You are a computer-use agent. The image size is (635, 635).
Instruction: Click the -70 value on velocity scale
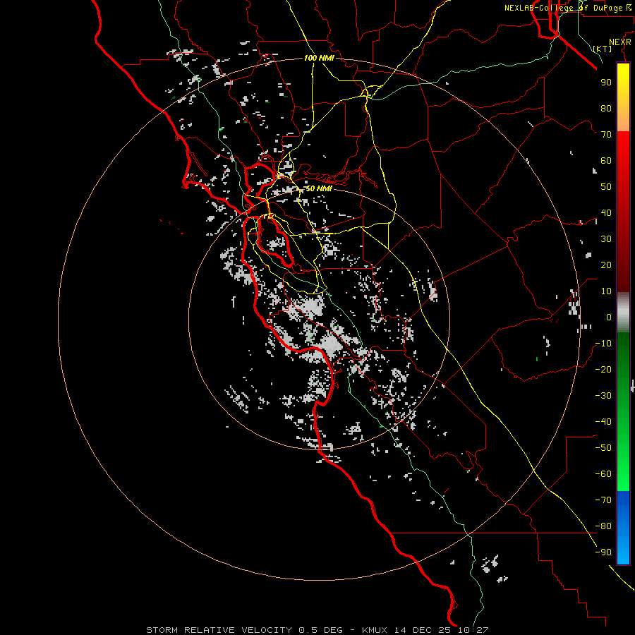[x=603, y=500]
